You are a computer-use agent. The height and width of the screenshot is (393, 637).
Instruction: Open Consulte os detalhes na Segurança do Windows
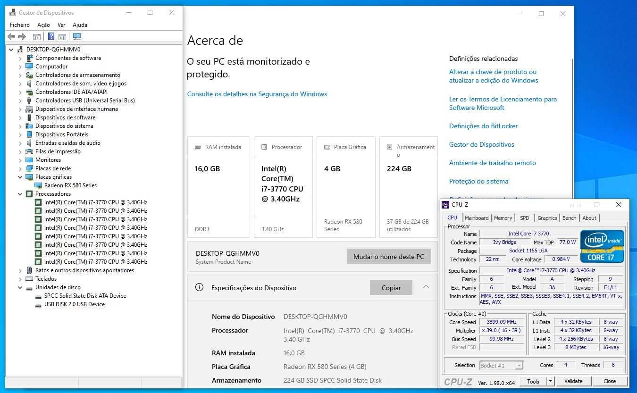(257, 94)
